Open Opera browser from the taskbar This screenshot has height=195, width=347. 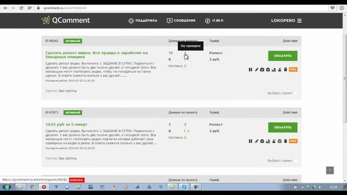click(x=44, y=187)
